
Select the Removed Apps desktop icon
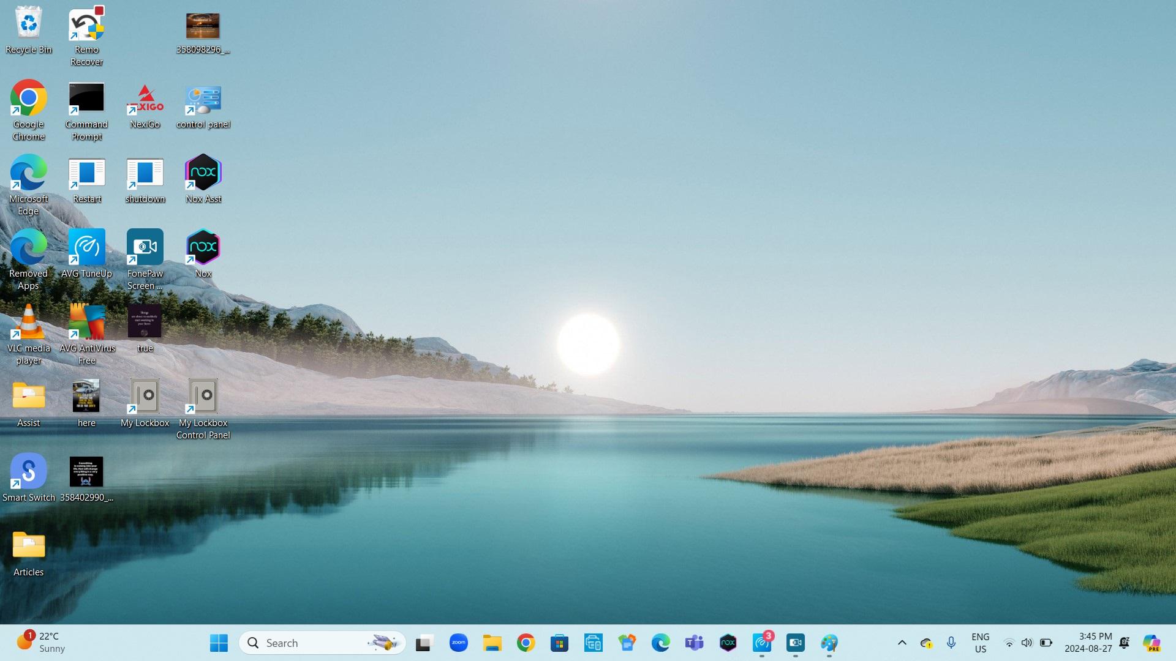[29, 260]
